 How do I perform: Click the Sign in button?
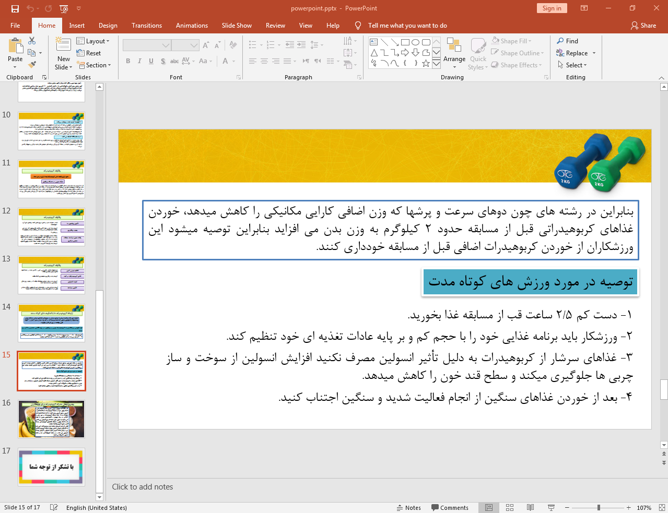(x=551, y=8)
